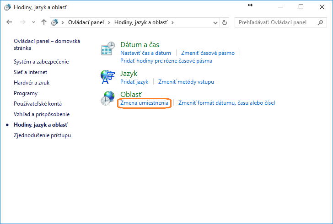Screen dimensions: 333x224
Task: Click Zmeniť časové pásmo link
Action: [x=208, y=53]
